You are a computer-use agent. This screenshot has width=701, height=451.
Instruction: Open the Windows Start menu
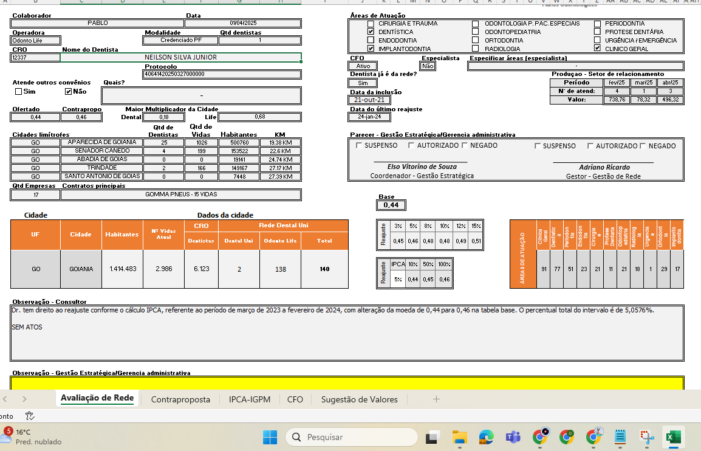click(x=270, y=437)
